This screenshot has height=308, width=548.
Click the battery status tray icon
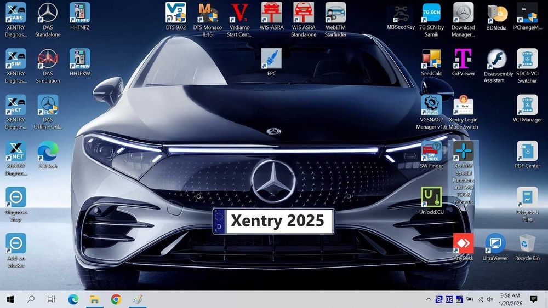point(470,299)
